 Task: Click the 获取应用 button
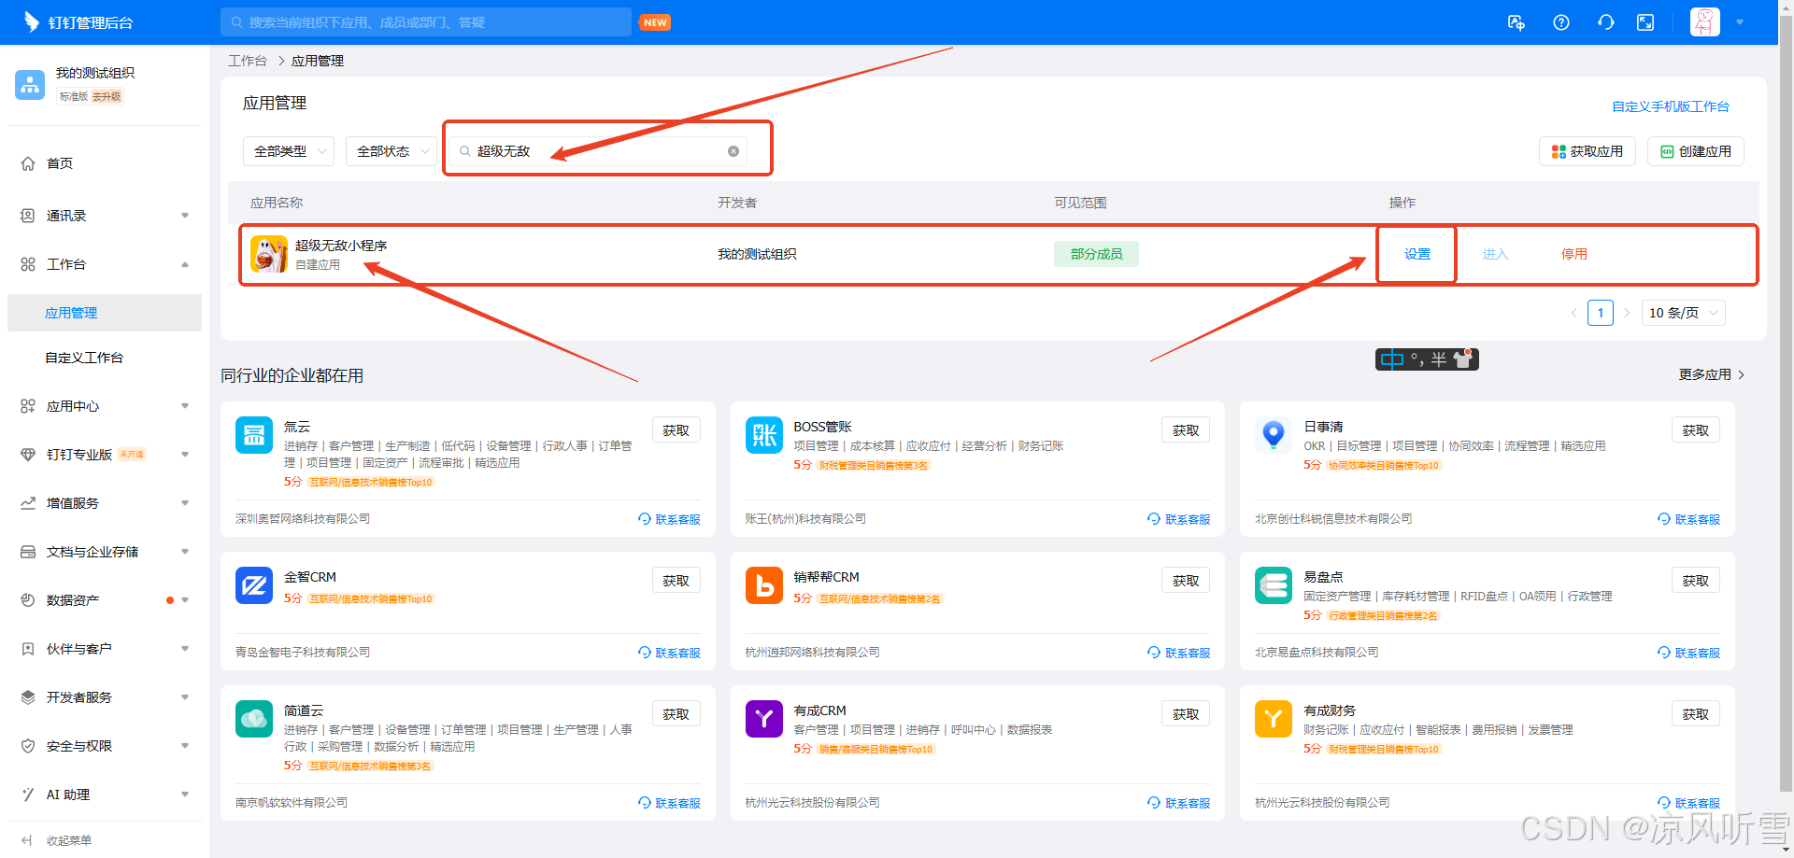(x=1588, y=151)
